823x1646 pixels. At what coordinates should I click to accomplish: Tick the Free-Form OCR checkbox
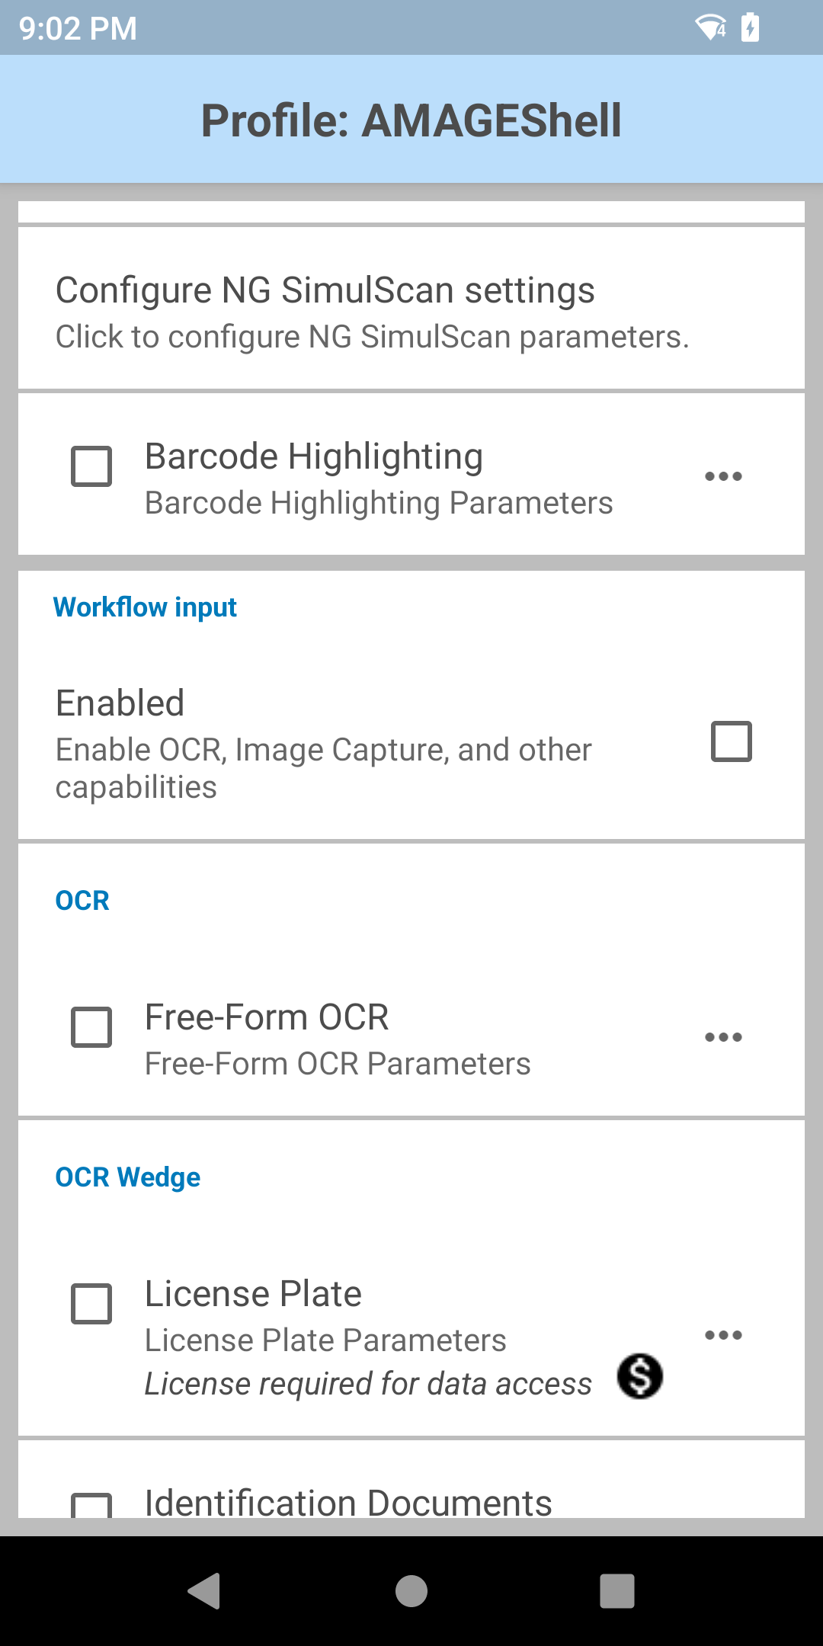(91, 1027)
